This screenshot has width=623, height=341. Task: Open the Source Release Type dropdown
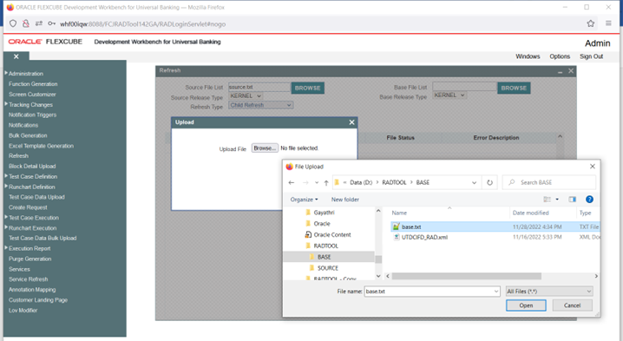click(246, 95)
